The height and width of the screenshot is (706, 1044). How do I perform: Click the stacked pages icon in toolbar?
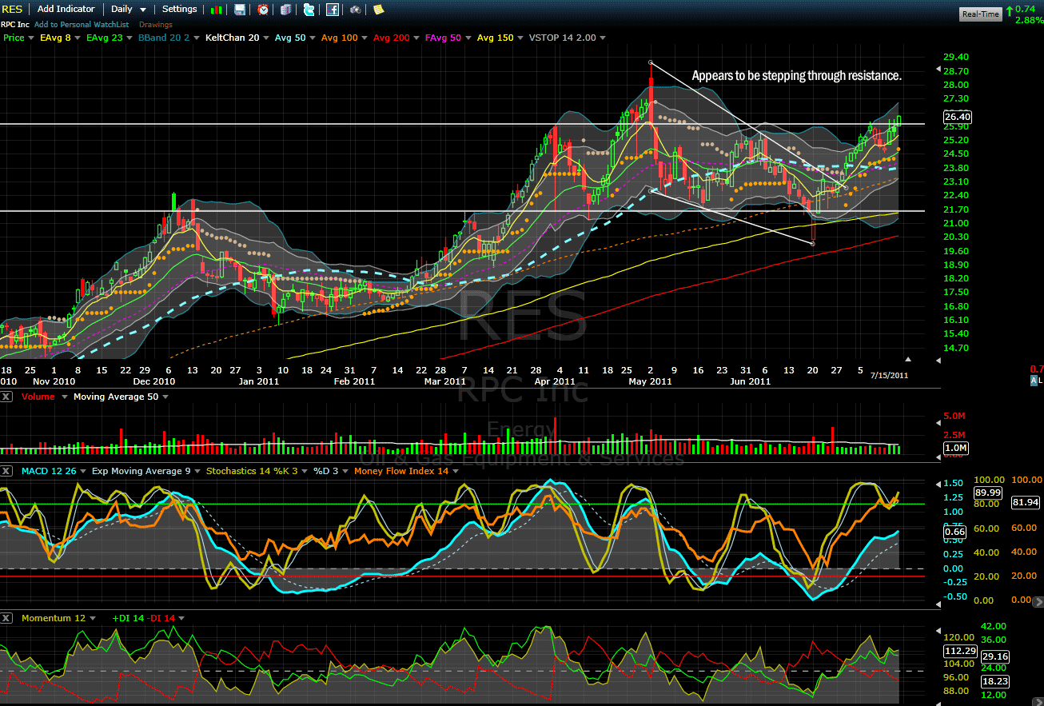pos(285,10)
